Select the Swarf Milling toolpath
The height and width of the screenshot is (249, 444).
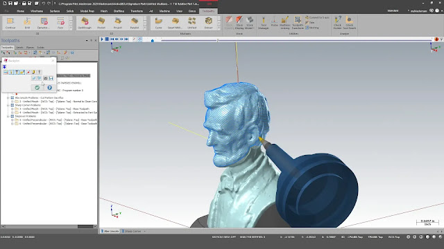tap(175, 23)
